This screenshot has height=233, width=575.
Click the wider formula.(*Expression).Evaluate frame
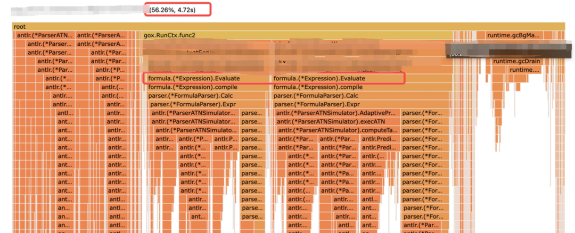361,78
